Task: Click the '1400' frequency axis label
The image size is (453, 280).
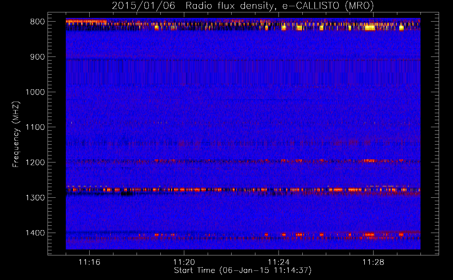Action: coord(35,233)
